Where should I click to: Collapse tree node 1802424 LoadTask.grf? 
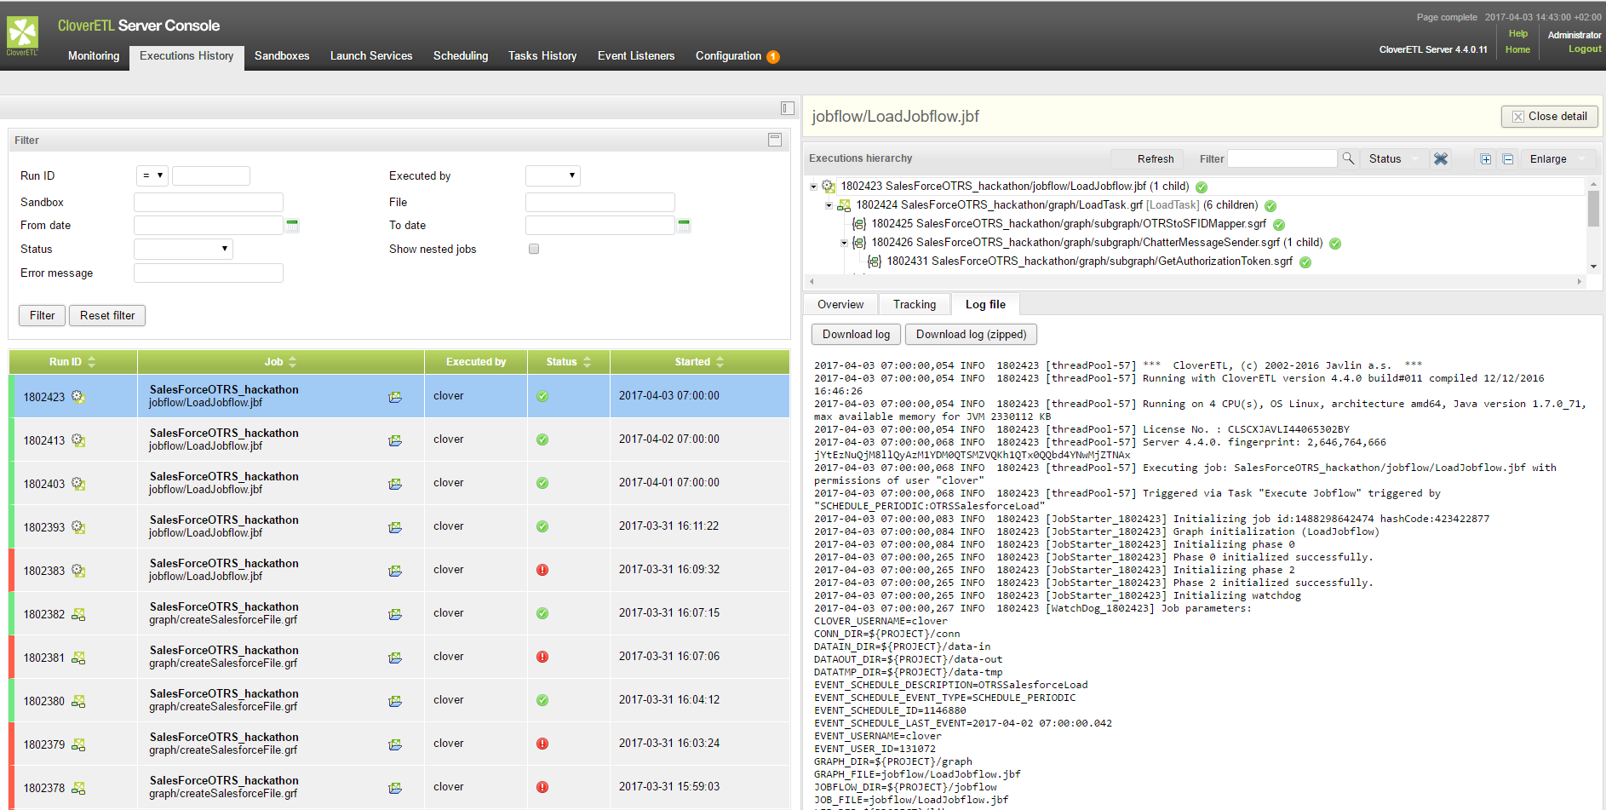pyautogui.click(x=829, y=205)
